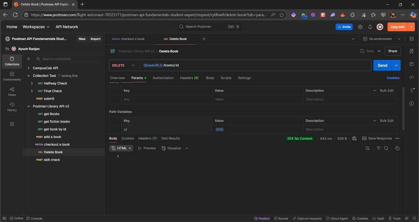Click the Share button
Image resolution: width=419 pixels, height=222 pixels.
click(x=392, y=51)
